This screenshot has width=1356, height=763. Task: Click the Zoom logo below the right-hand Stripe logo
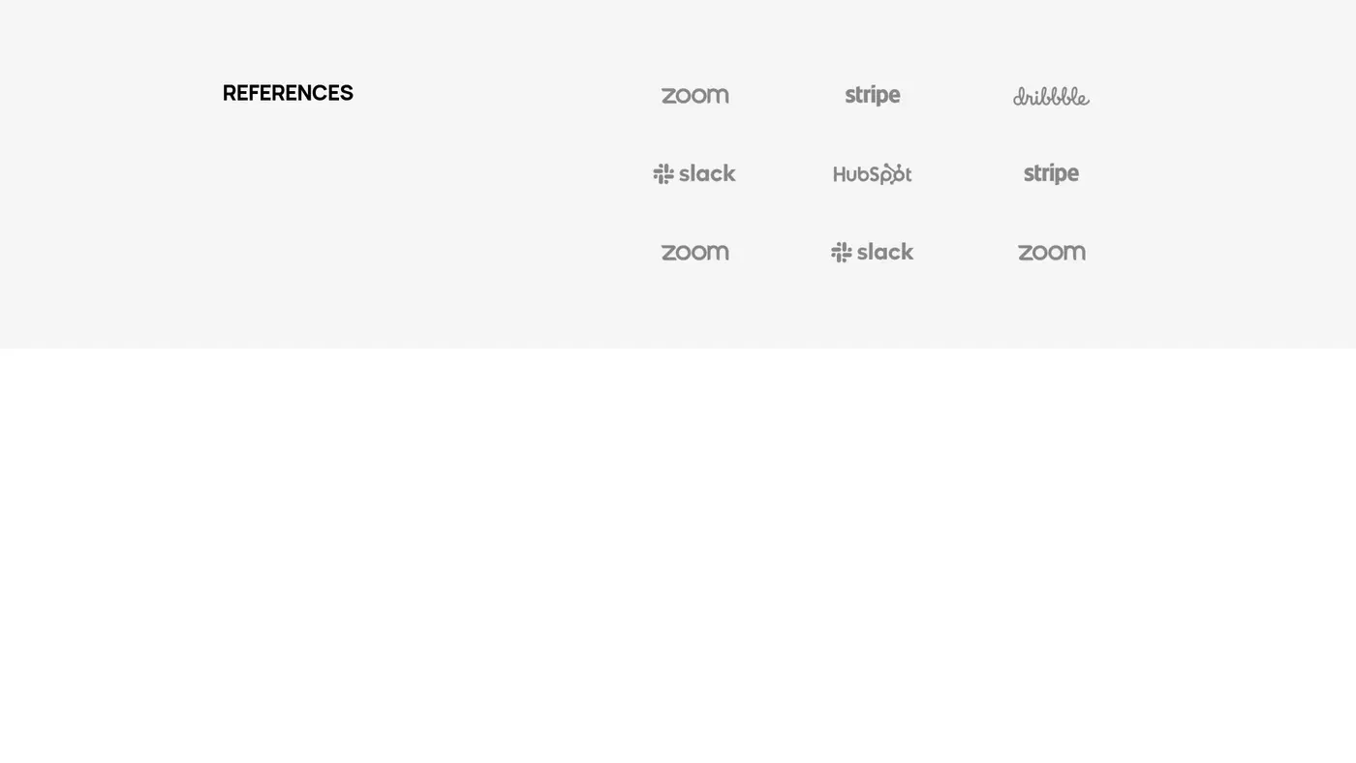pos(1051,252)
